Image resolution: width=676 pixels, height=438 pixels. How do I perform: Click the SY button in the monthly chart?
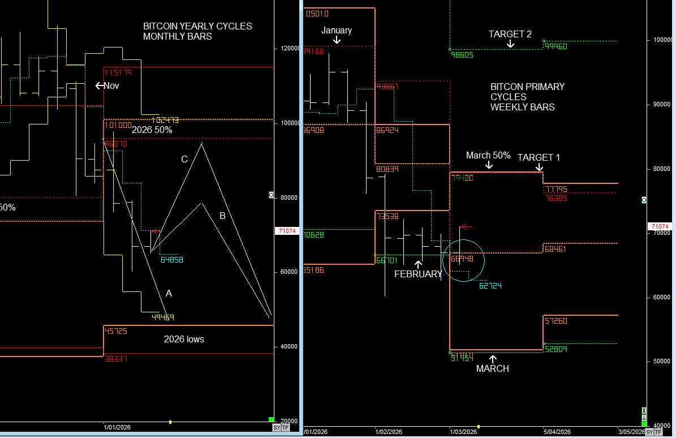click(276, 427)
